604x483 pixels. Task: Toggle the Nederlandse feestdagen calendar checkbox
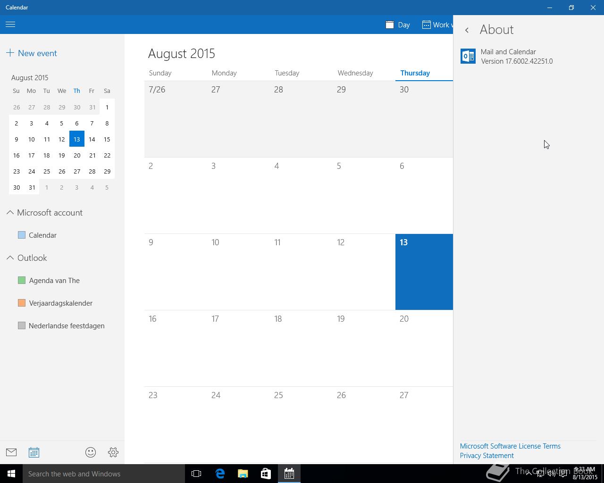pyautogui.click(x=22, y=325)
